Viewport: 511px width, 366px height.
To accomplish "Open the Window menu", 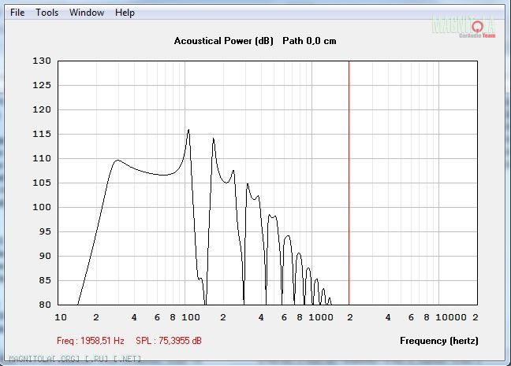I will [x=87, y=13].
